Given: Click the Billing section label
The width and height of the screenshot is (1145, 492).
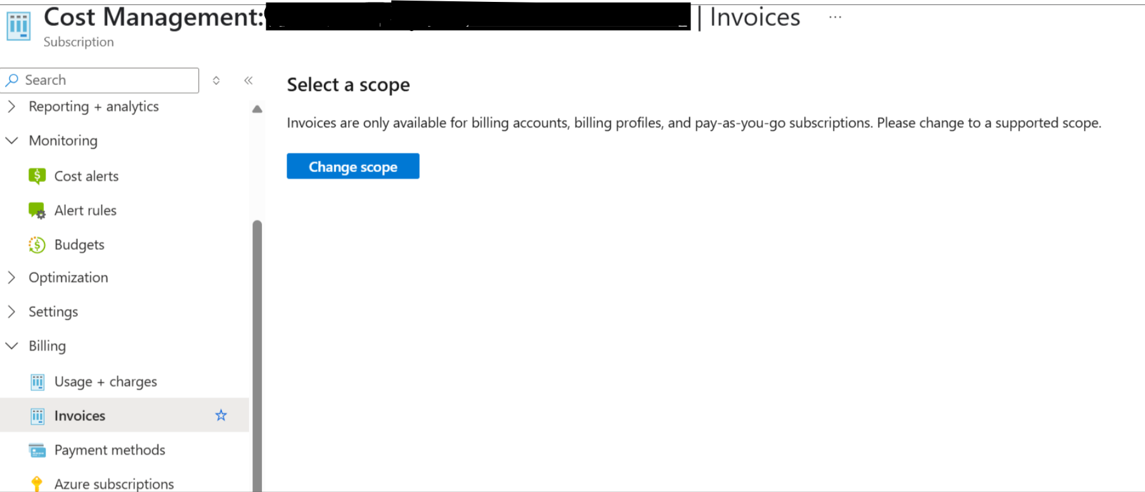Looking at the screenshot, I should 47,346.
